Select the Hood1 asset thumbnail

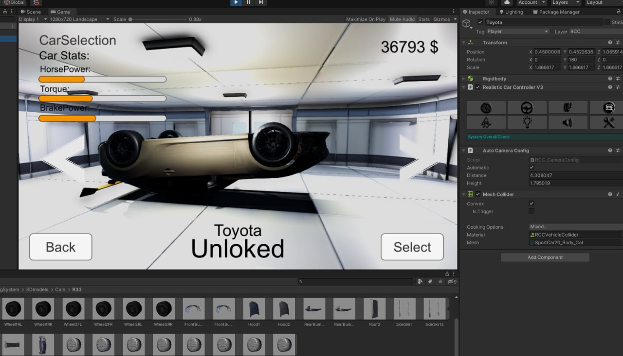point(254,309)
